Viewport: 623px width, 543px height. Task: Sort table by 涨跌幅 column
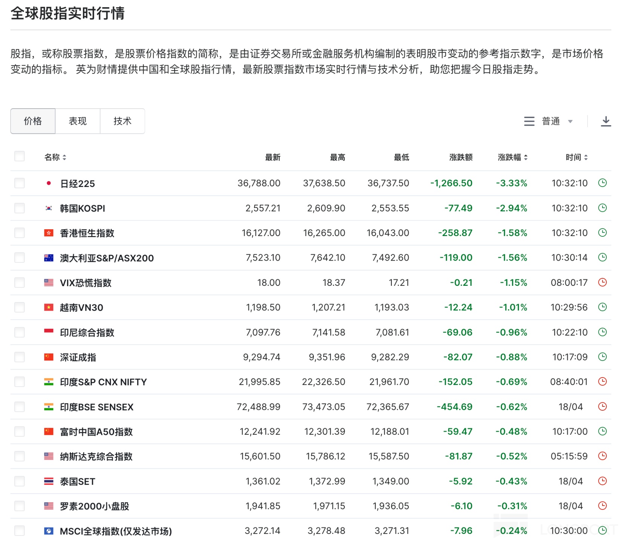pyautogui.click(x=513, y=157)
